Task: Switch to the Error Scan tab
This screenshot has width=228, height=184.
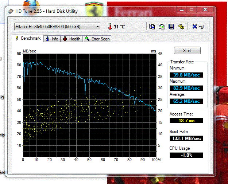Action: coord(97,39)
